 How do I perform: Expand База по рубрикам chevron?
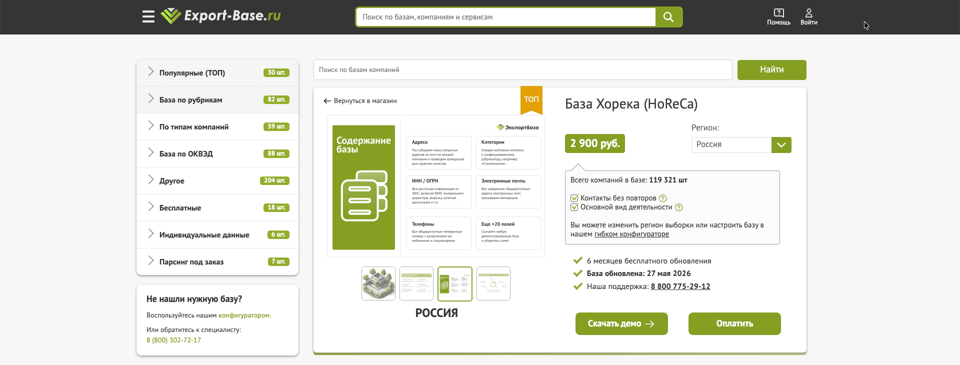(150, 99)
